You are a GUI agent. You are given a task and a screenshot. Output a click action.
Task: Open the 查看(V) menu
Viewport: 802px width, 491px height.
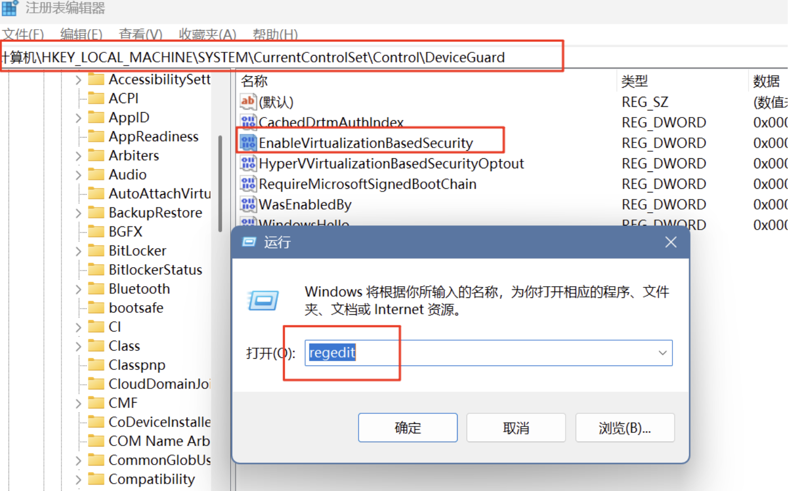pos(141,34)
